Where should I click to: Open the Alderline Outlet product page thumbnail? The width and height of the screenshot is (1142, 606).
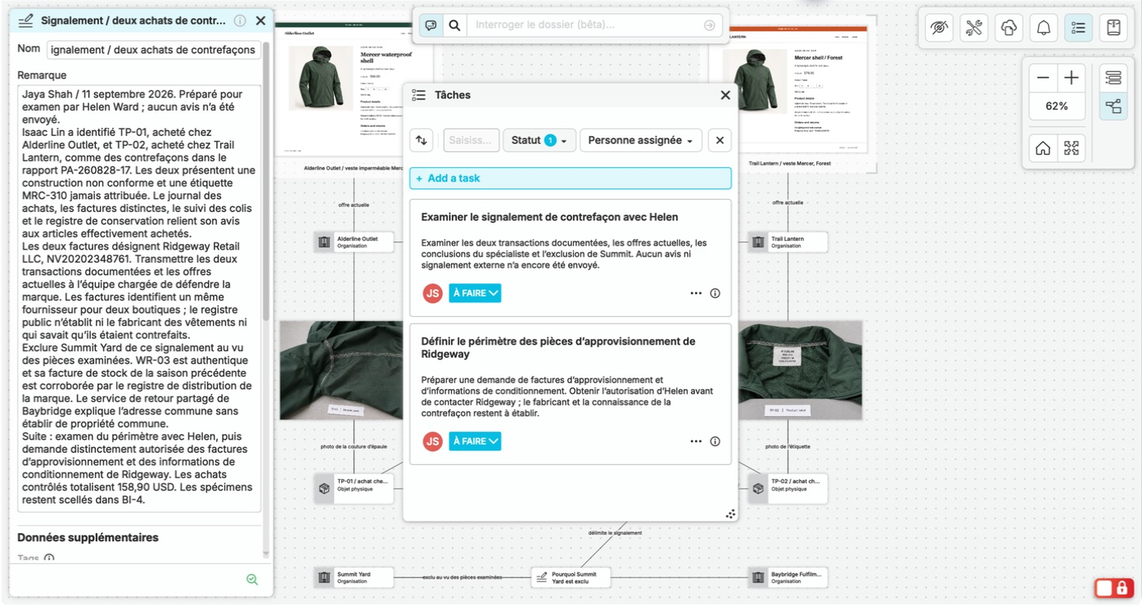pyautogui.click(x=354, y=93)
